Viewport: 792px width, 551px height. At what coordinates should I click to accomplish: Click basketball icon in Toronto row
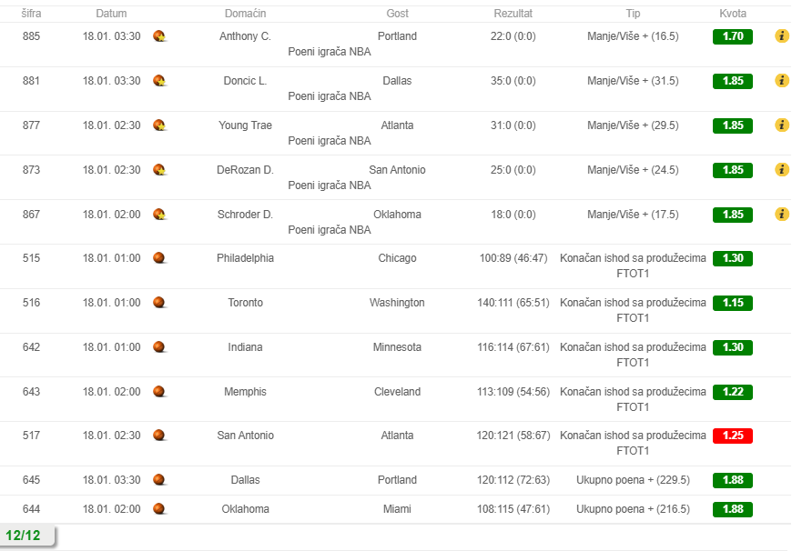[x=159, y=303]
